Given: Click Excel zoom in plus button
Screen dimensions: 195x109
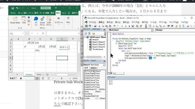Looking at the screenshot, I should tap(70, 78).
